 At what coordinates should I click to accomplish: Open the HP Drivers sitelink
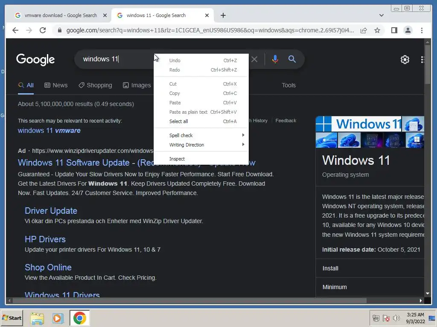[45, 239]
